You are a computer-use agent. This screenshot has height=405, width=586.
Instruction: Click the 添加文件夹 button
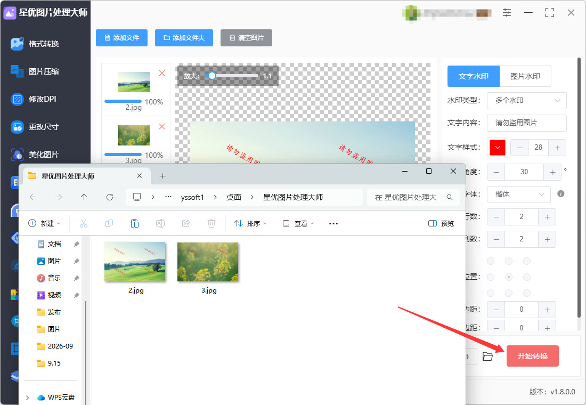184,38
